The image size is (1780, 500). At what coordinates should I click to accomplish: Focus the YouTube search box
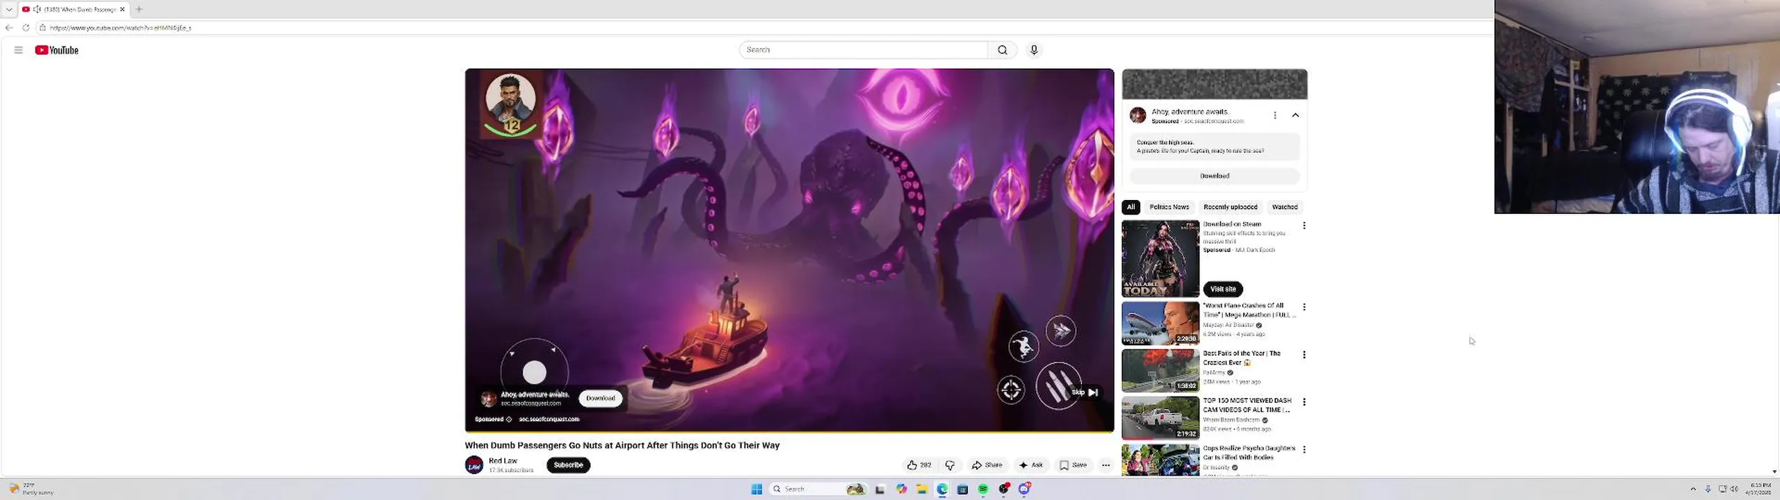pyautogui.click(x=864, y=50)
